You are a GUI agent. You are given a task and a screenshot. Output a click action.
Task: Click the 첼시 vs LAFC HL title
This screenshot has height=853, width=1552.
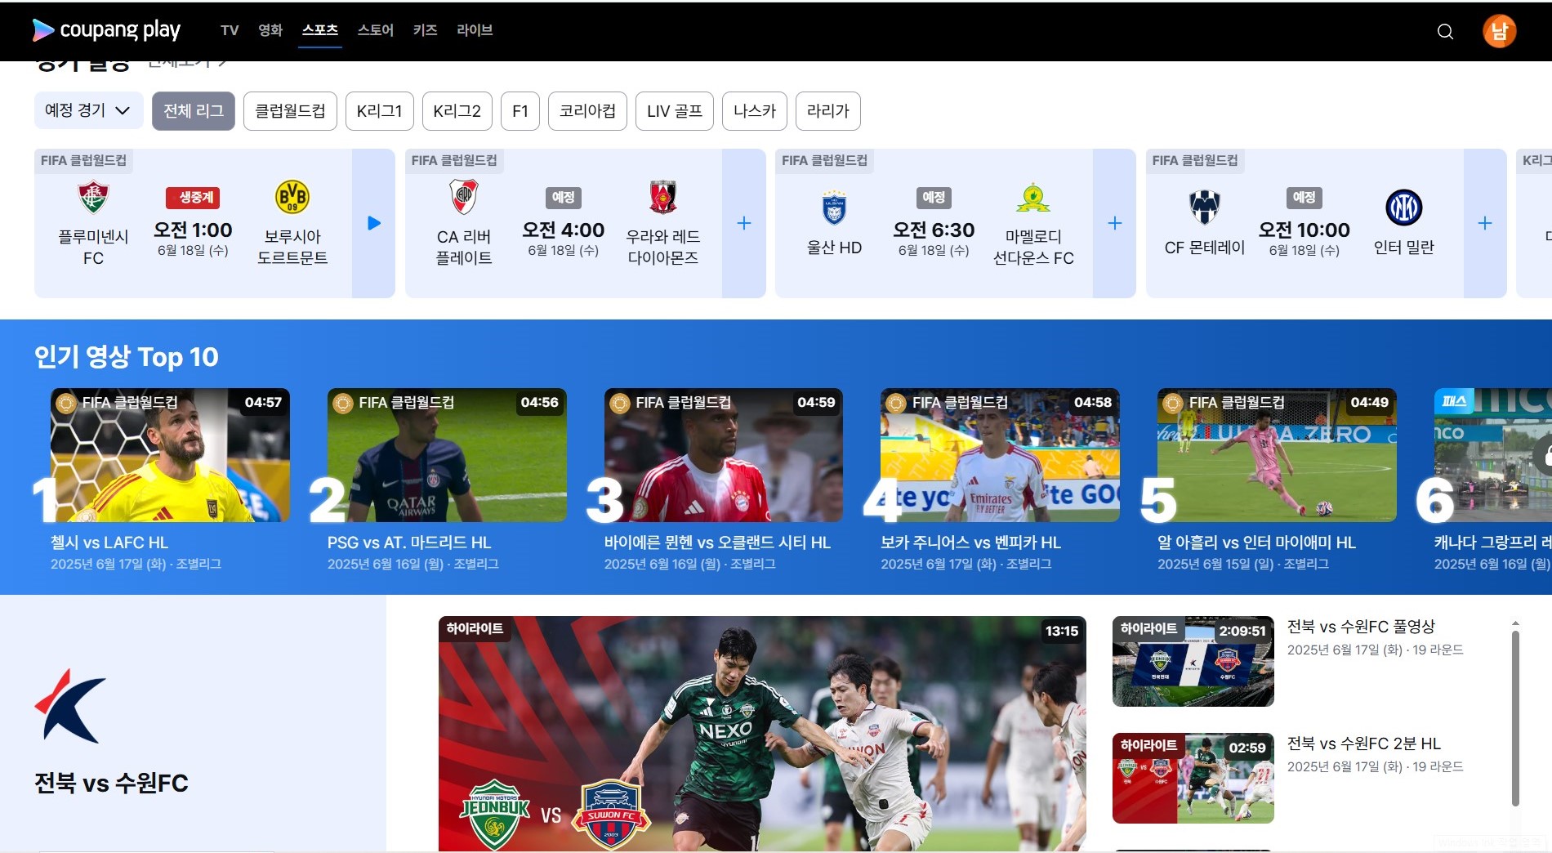[x=109, y=543]
